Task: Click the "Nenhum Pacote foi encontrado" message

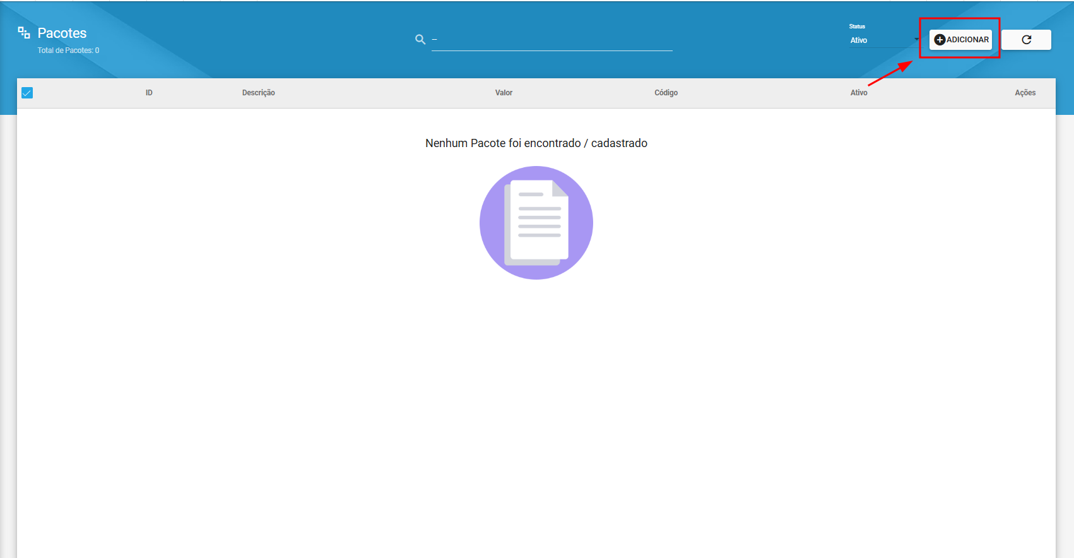Action: pos(536,143)
